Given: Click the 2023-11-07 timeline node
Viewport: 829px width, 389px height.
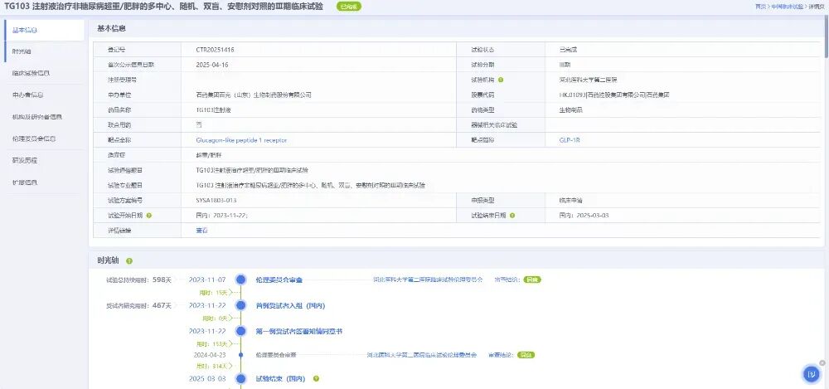Looking at the screenshot, I should tap(241, 280).
